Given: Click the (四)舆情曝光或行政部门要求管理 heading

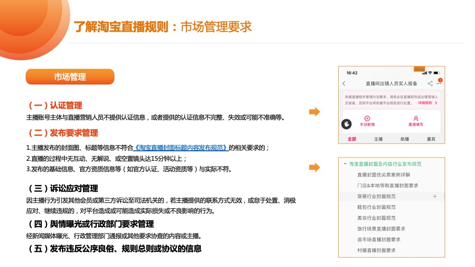Looking at the screenshot, I should 91,224.
